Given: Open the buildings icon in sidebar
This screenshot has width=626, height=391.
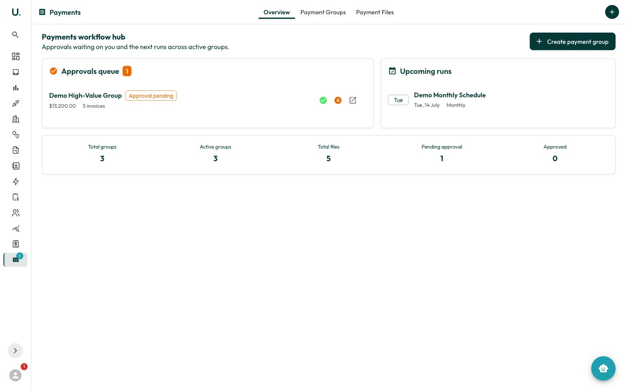Looking at the screenshot, I should (x=16, y=119).
